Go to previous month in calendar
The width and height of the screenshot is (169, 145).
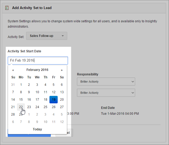coord(13,70)
